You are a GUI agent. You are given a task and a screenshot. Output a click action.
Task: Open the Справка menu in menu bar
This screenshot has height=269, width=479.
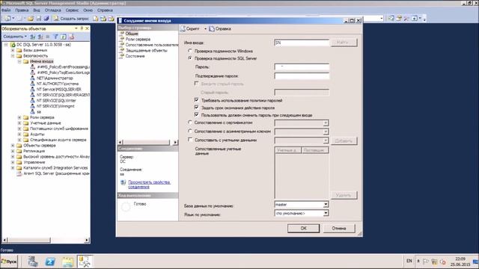pos(105,10)
